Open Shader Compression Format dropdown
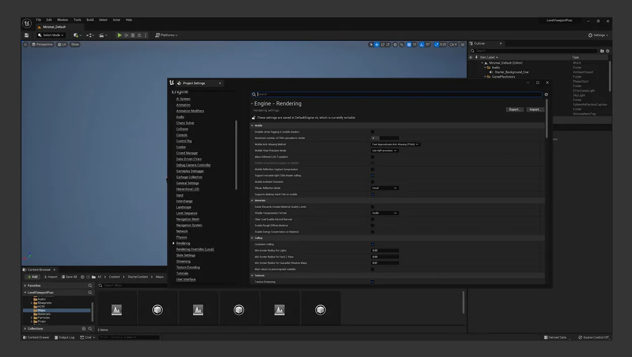Image resolution: width=632 pixels, height=357 pixels. click(385, 213)
